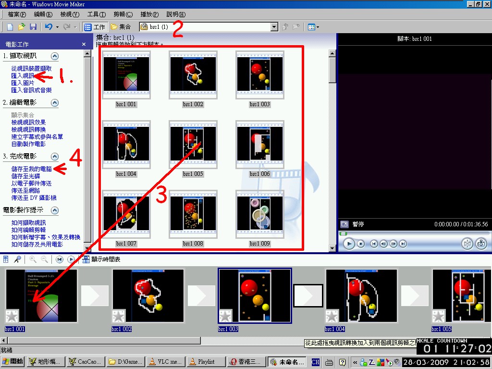Toggle the 集合 collections pane button
Viewport: 492px width, 369px height.
(121, 27)
